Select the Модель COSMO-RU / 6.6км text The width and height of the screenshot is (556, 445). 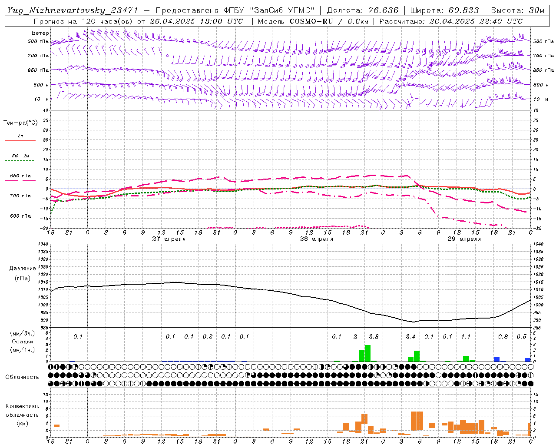(x=312, y=21)
